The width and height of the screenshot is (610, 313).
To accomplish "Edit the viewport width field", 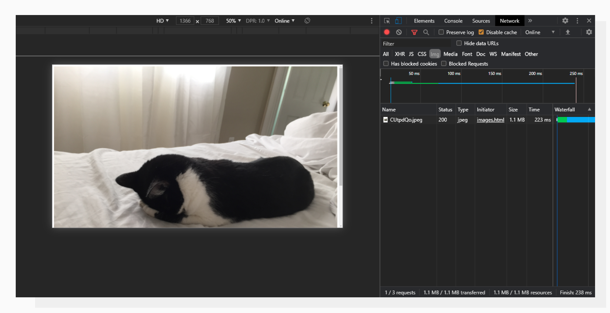I will [x=185, y=21].
